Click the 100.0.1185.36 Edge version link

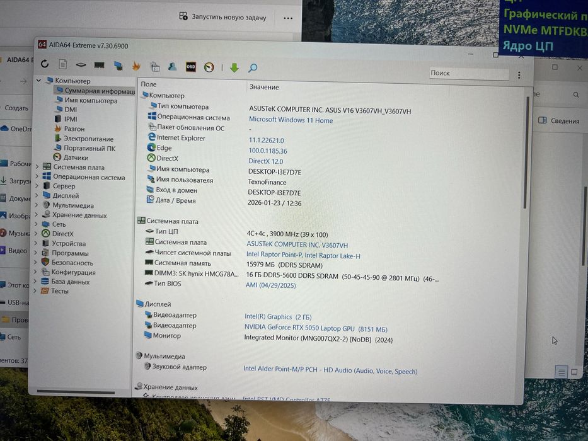pyautogui.click(x=268, y=151)
